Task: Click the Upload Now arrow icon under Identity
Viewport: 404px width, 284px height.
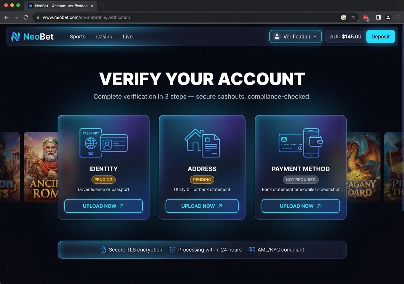Action: click(122, 206)
